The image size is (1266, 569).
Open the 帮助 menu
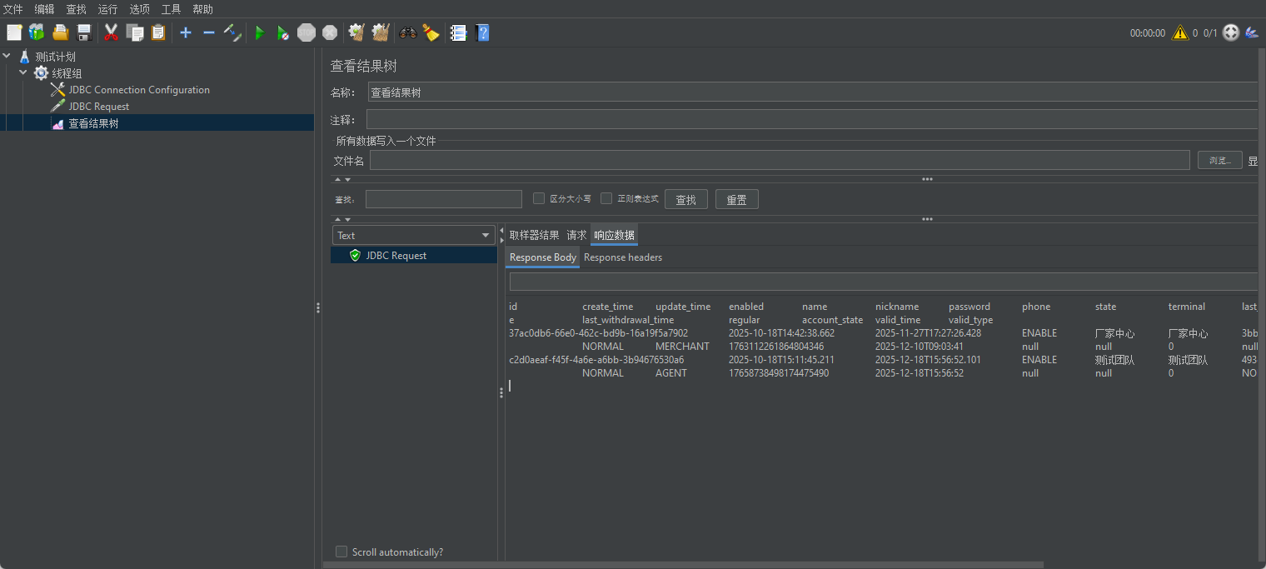click(202, 9)
